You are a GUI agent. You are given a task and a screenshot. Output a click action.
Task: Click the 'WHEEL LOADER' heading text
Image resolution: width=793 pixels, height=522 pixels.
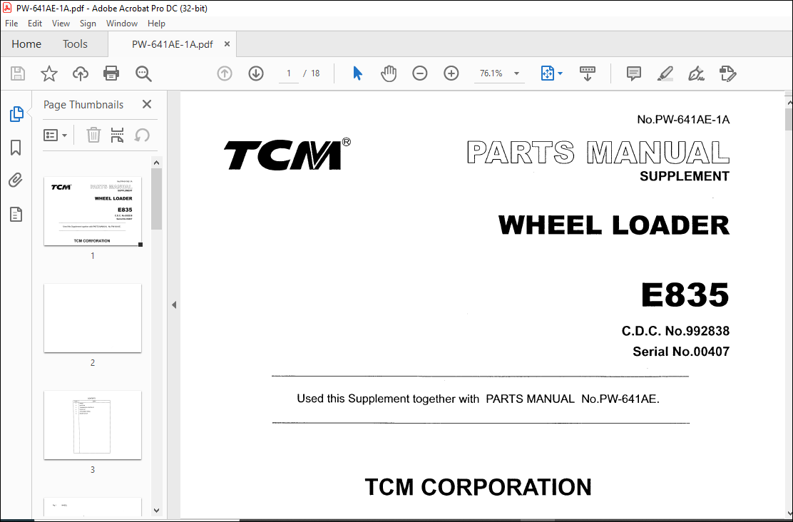click(613, 225)
